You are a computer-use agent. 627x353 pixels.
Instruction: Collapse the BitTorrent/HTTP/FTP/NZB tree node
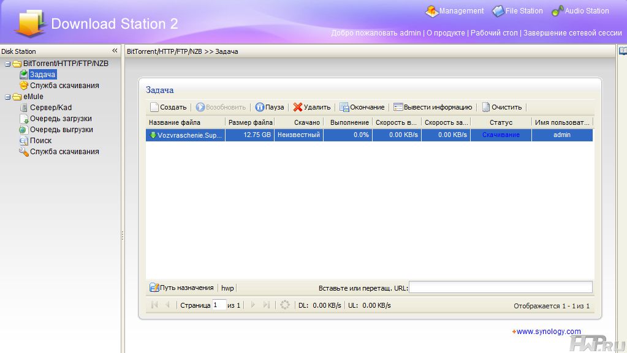(7, 64)
